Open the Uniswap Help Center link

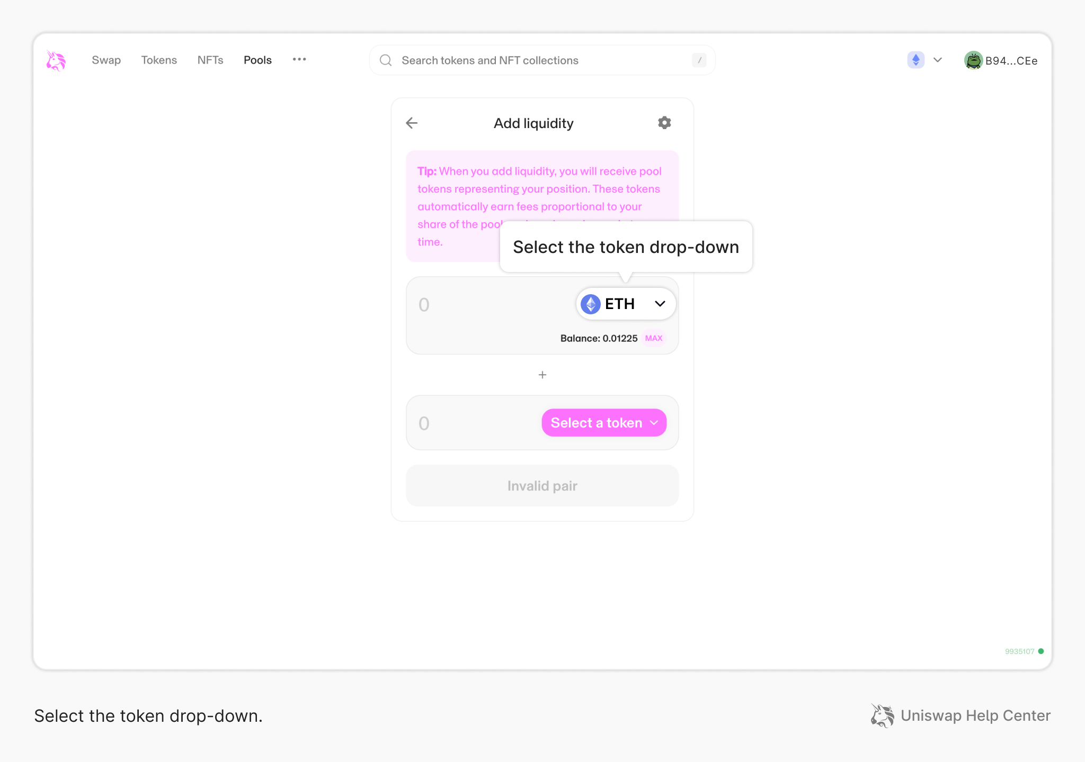click(976, 715)
